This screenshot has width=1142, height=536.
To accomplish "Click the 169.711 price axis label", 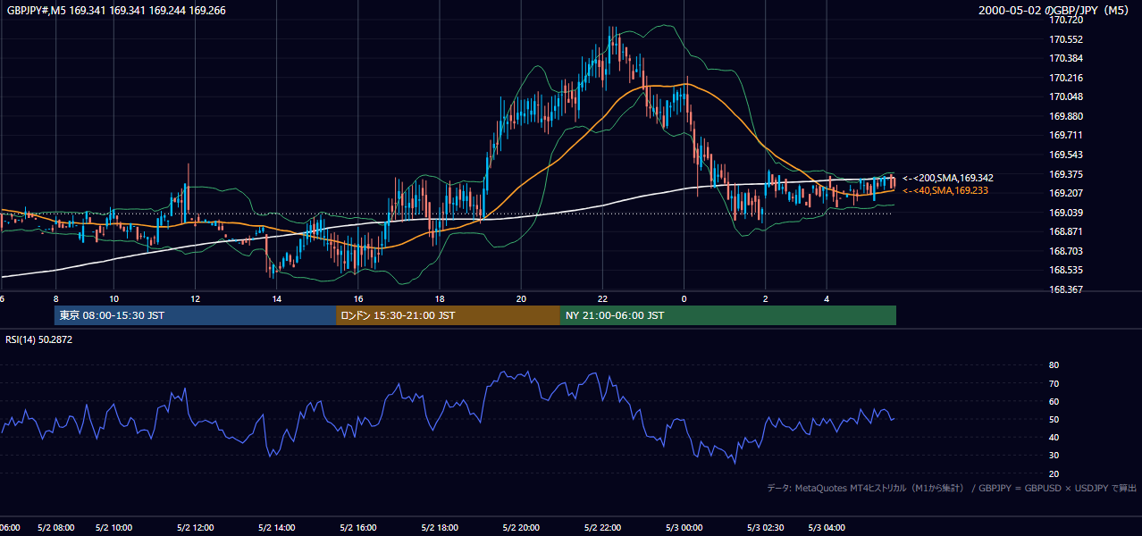I will click(1066, 136).
